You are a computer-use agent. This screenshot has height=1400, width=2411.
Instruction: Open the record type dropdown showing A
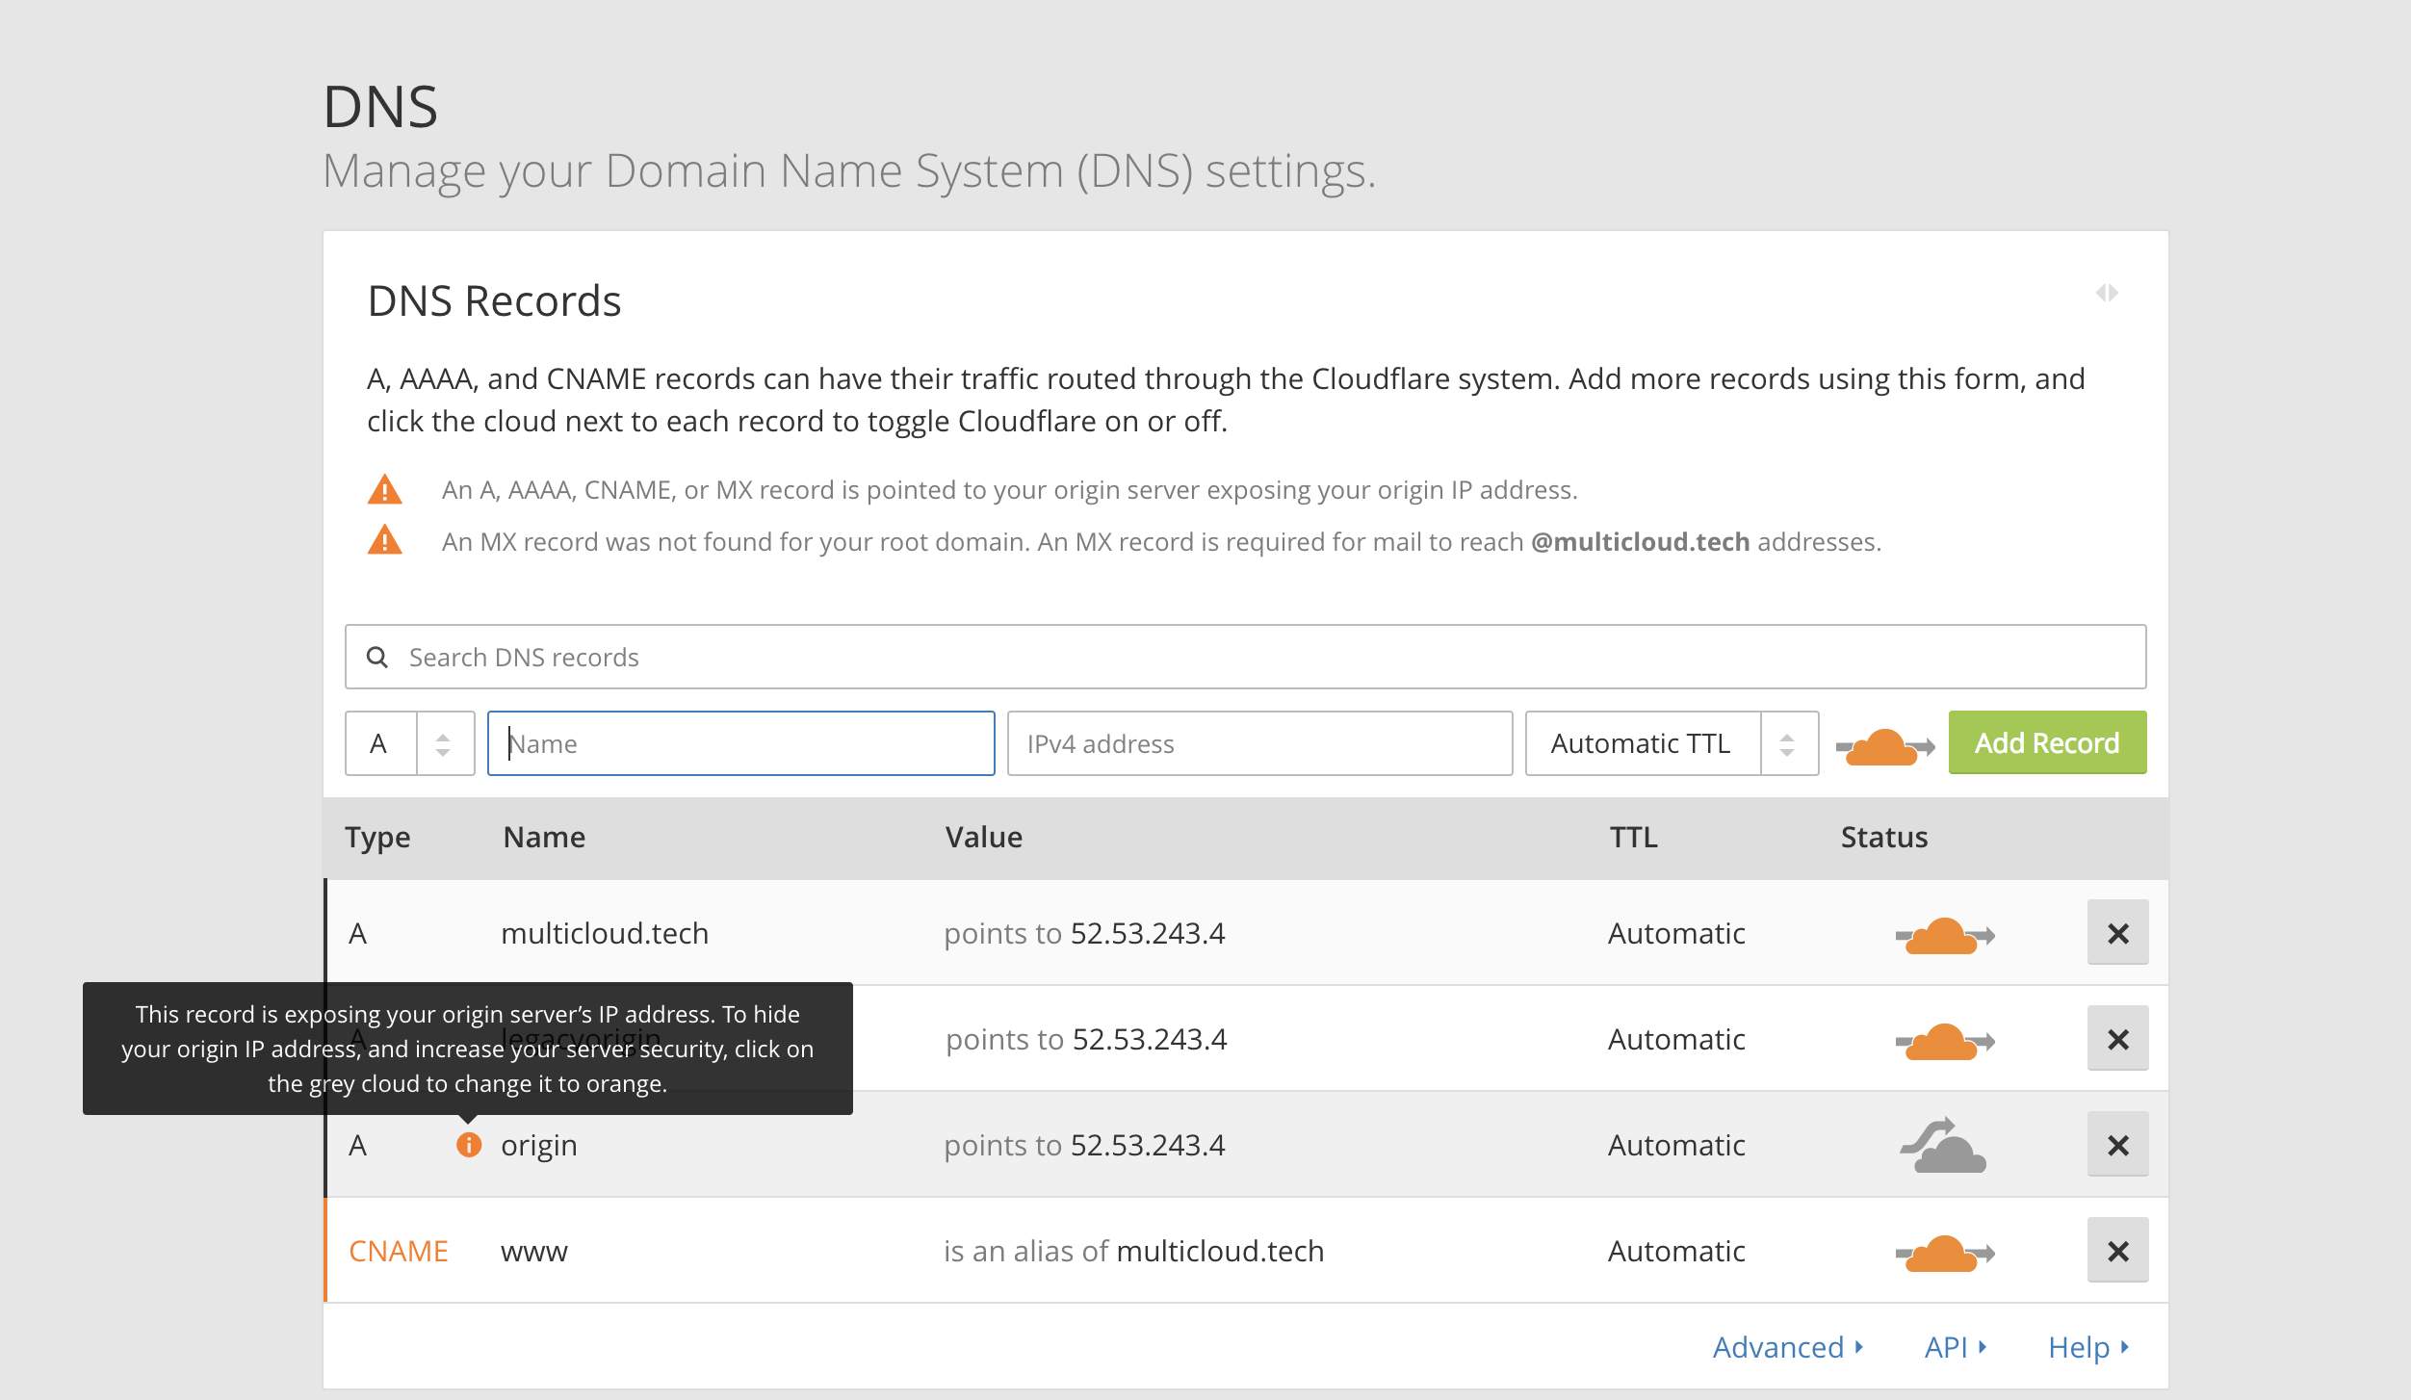[410, 743]
